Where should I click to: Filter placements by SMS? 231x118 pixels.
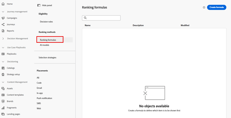point(39,103)
